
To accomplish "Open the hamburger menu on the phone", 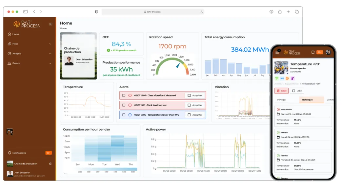I will click(277, 52).
